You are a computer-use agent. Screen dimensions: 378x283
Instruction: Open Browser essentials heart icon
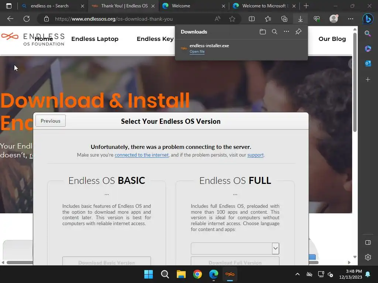click(317, 19)
